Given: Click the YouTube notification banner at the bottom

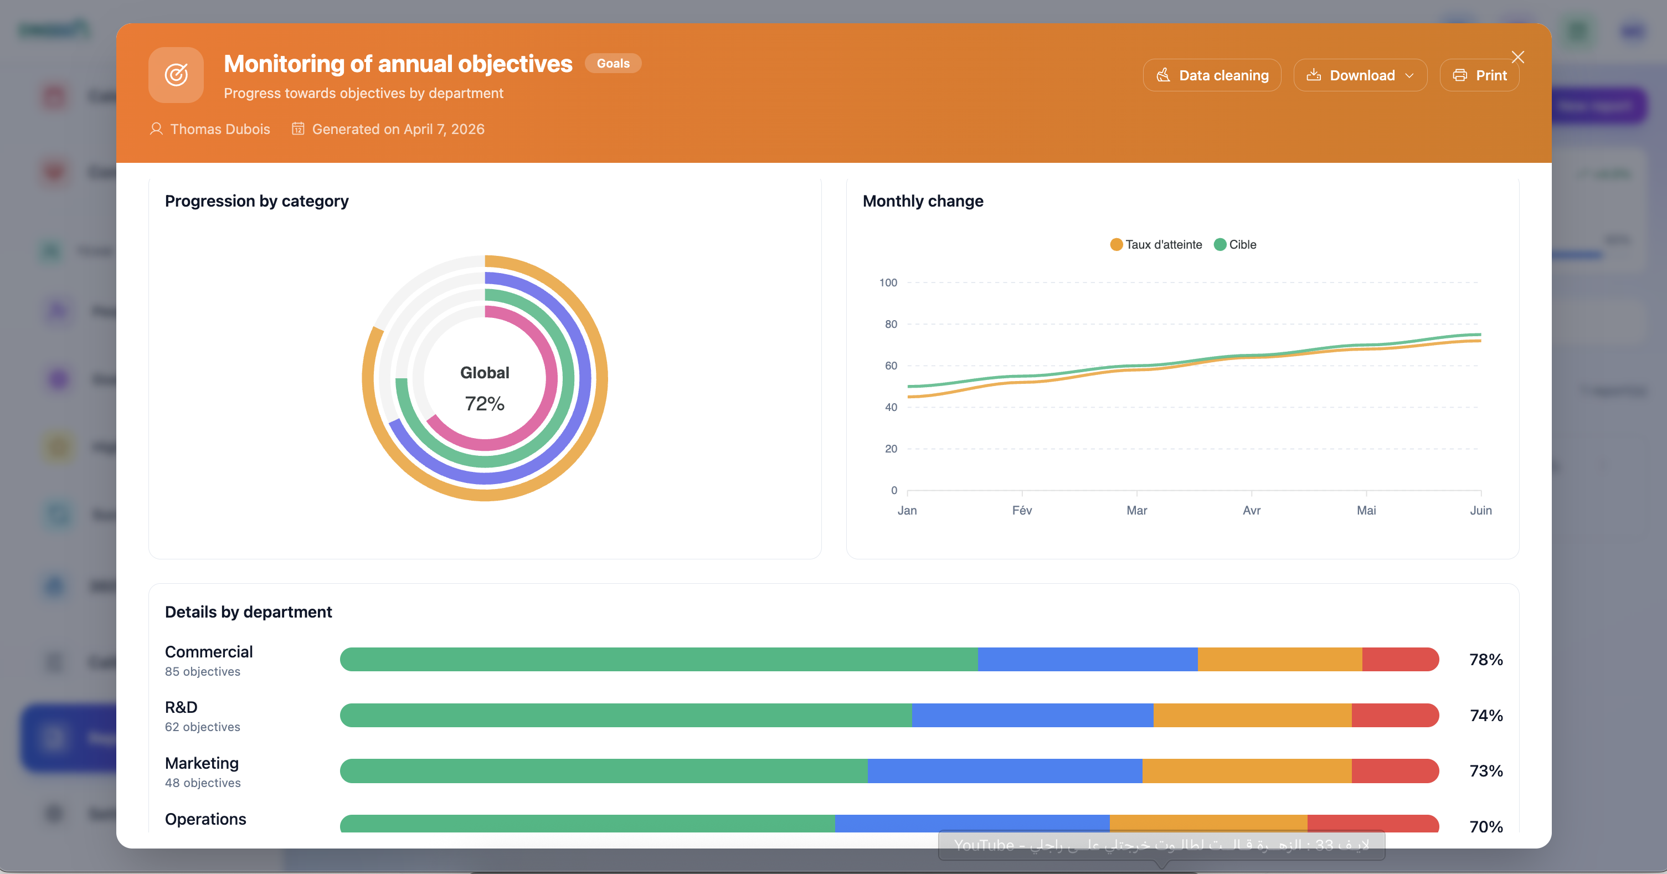Looking at the screenshot, I should tap(1160, 845).
